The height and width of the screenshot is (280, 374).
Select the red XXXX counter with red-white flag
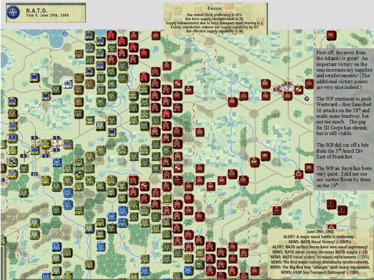click(x=177, y=84)
